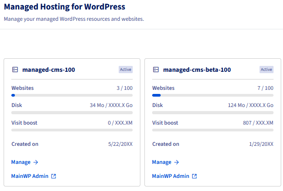
Task: Click the Managed Hosting for WordPress heading
Action: click(x=65, y=7)
